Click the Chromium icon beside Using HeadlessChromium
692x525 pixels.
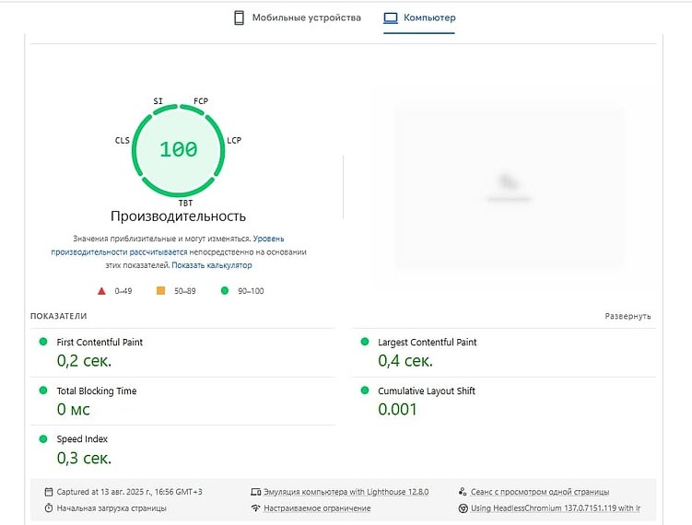click(462, 507)
